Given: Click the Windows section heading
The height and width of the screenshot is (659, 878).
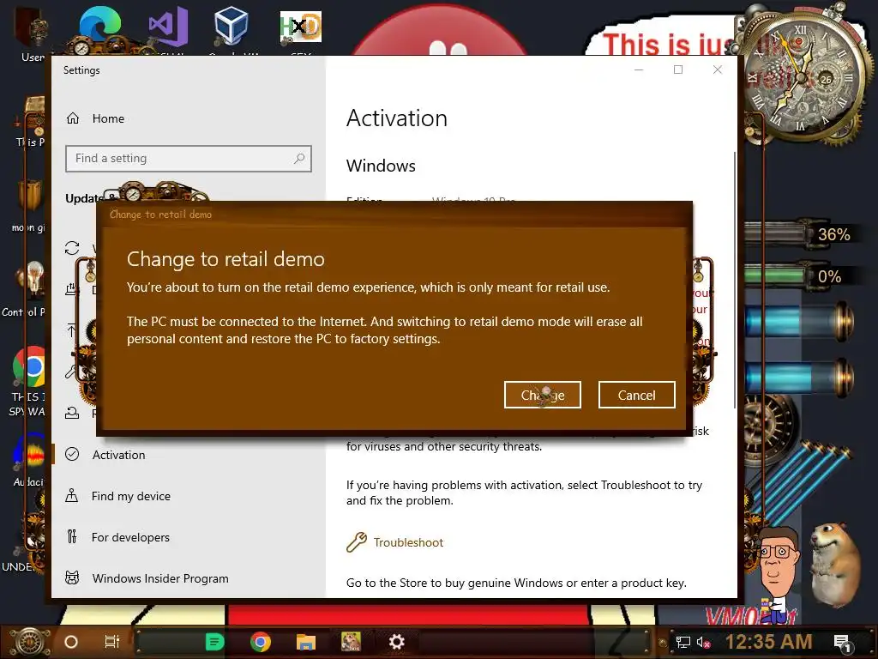Looking at the screenshot, I should click(381, 166).
